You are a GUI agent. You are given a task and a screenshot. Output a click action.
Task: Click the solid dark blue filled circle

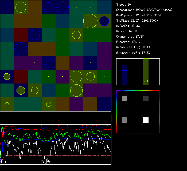pyautogui.click(x=104, y=21)
